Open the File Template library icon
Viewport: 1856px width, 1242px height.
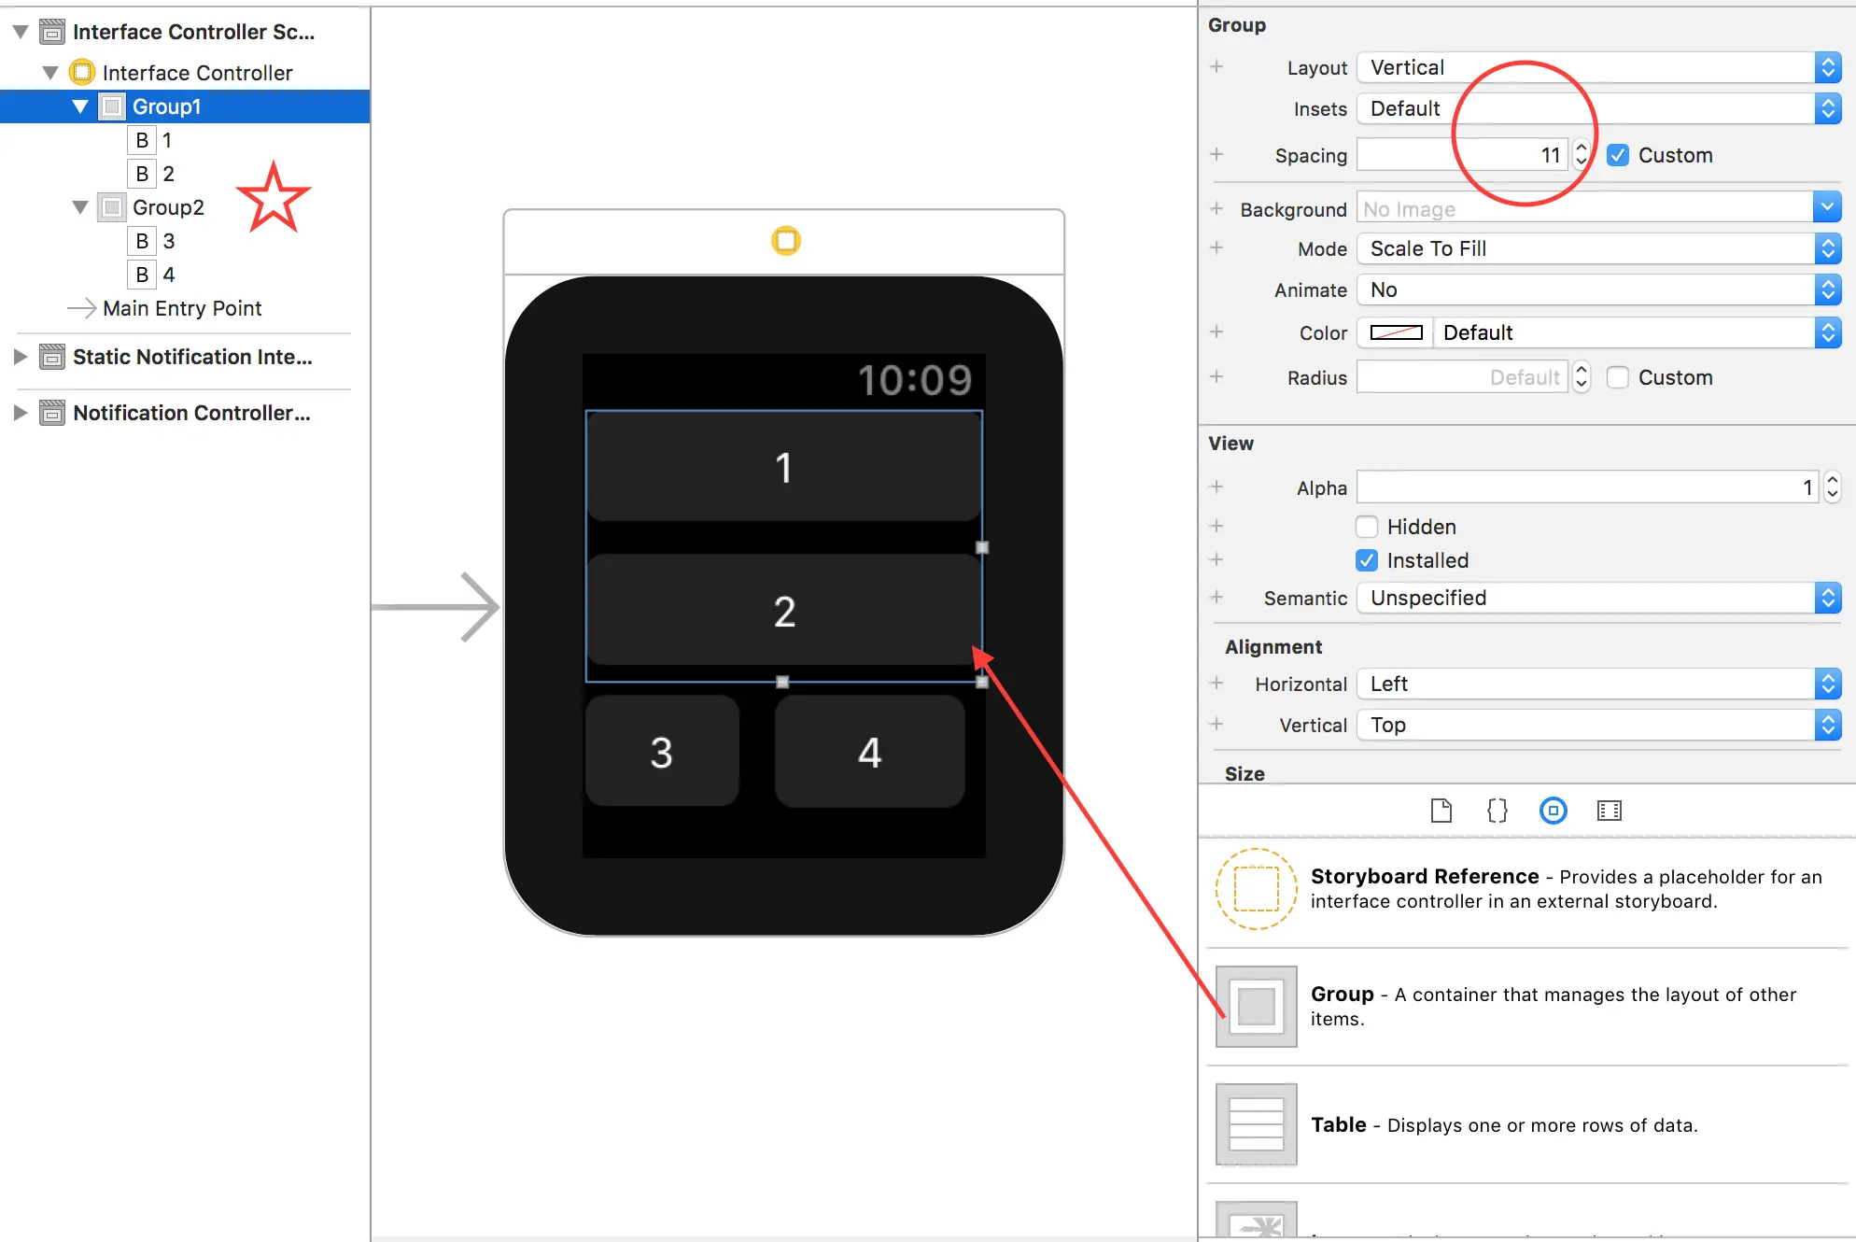coord(1441,811)
